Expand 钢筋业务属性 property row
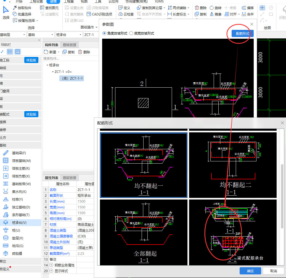The width and height of the screenshot is (286, 278). pyautogui.click(x=51, y=265)
